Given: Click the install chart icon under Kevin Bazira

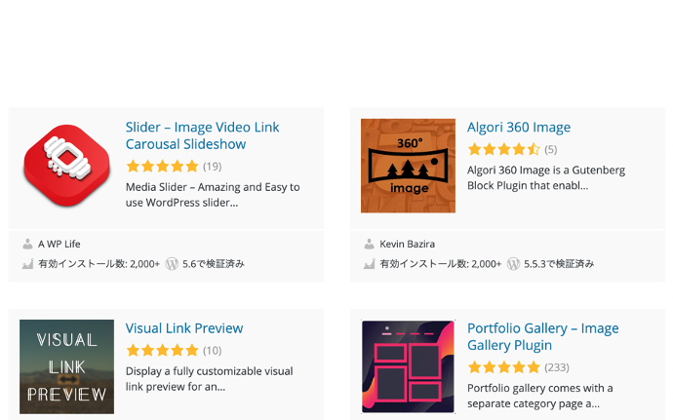Looking at the screenshot, I should point(369,264).
